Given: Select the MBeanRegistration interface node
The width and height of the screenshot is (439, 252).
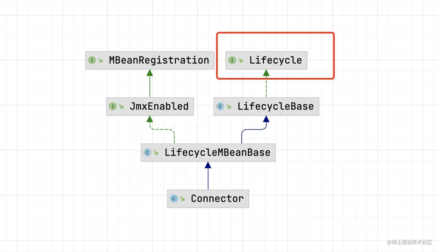Looking at the screenshot, I should tap(150, 60).
